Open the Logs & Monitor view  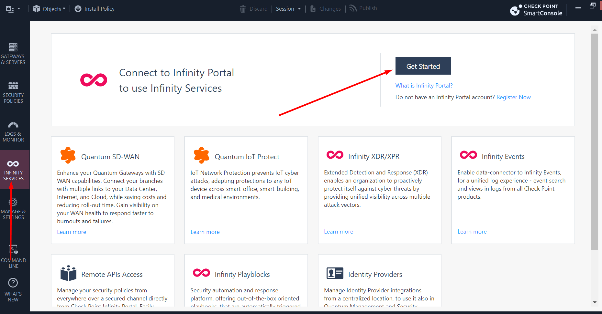point(13,131)
